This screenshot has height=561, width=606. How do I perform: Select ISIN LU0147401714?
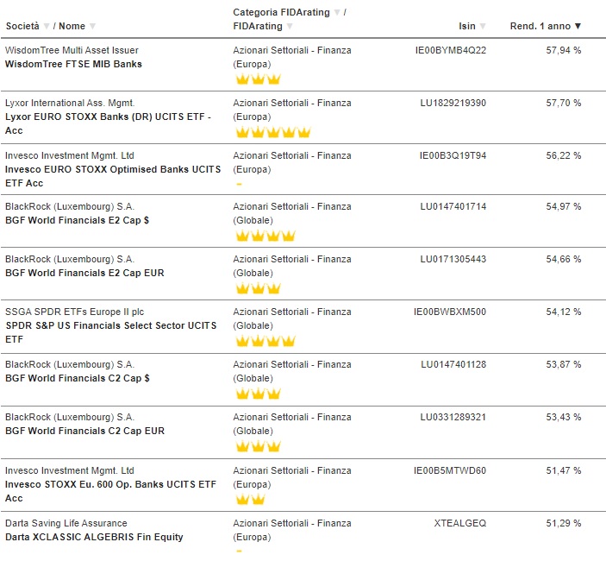pos(453,206)
